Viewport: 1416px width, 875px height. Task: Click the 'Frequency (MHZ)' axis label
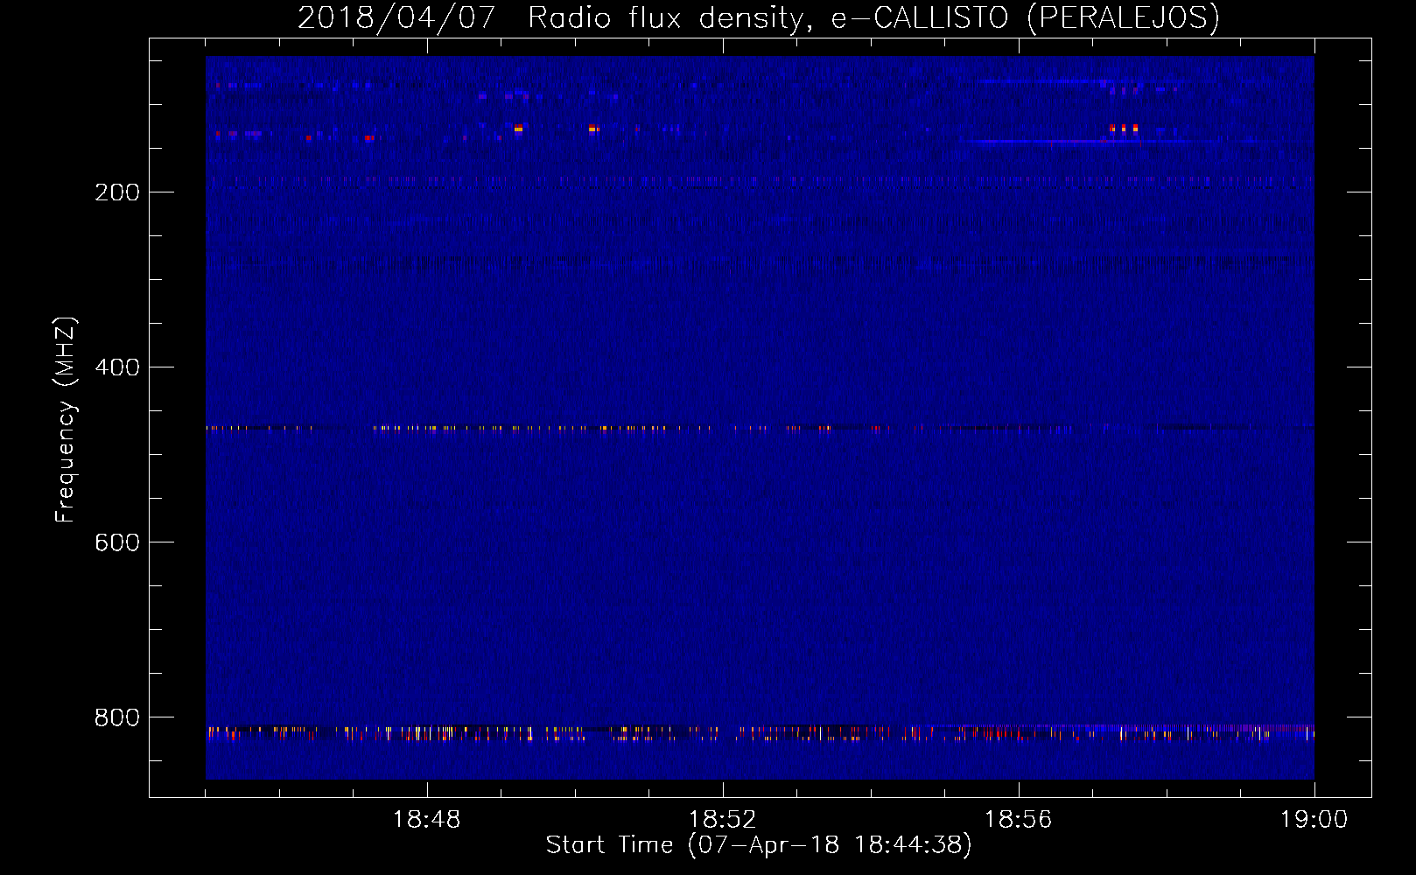point(66,420)
